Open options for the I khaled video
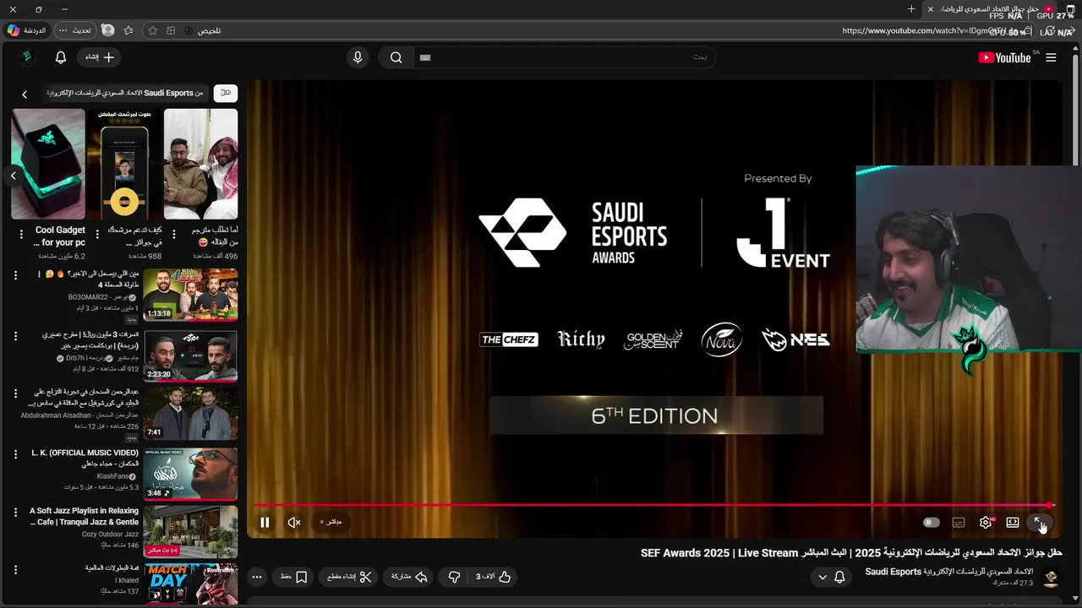The width and height of the screenshot is (1082, 608). click(x=14, y=571)
